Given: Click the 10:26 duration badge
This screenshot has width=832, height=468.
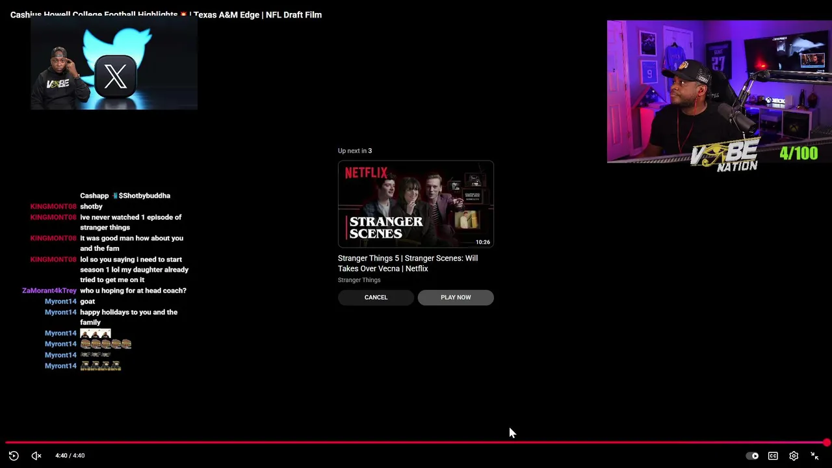Looking at the screenshot, I should click(x=482, y=242).
